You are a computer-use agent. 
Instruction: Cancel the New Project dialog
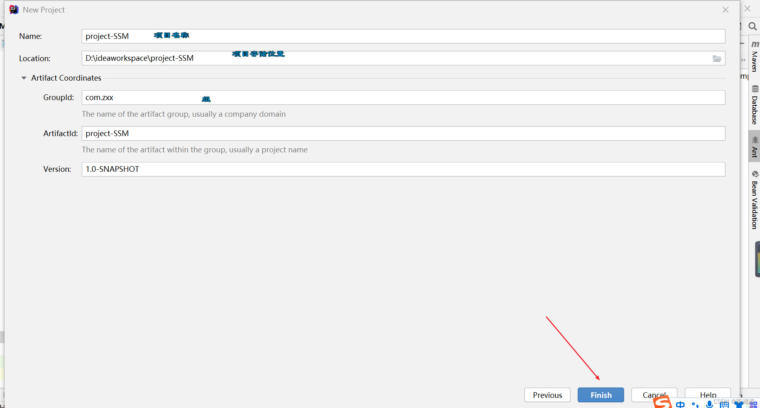coord(654,395)
